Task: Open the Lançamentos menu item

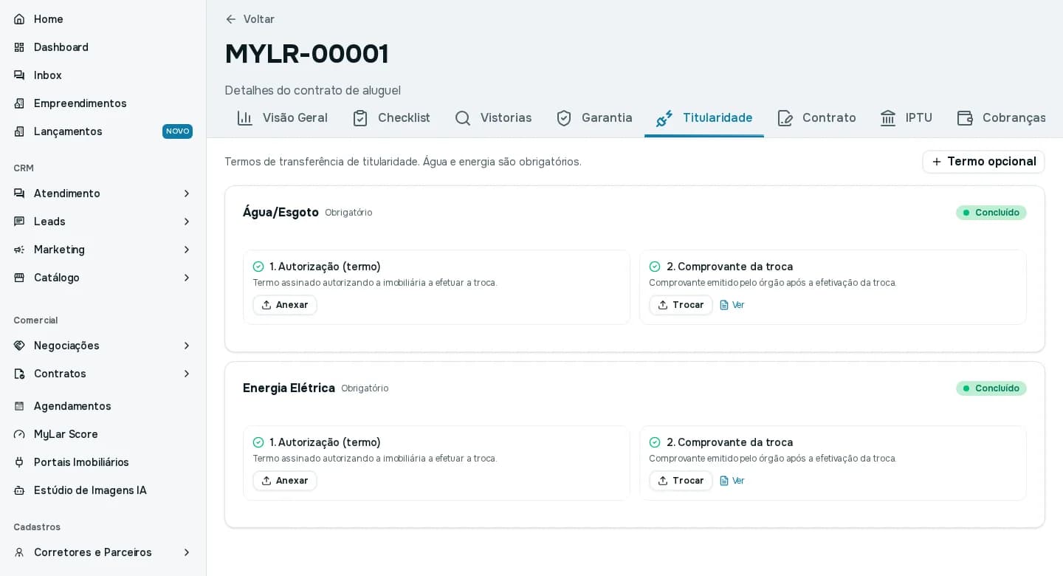Action: (x=103, y=131)
